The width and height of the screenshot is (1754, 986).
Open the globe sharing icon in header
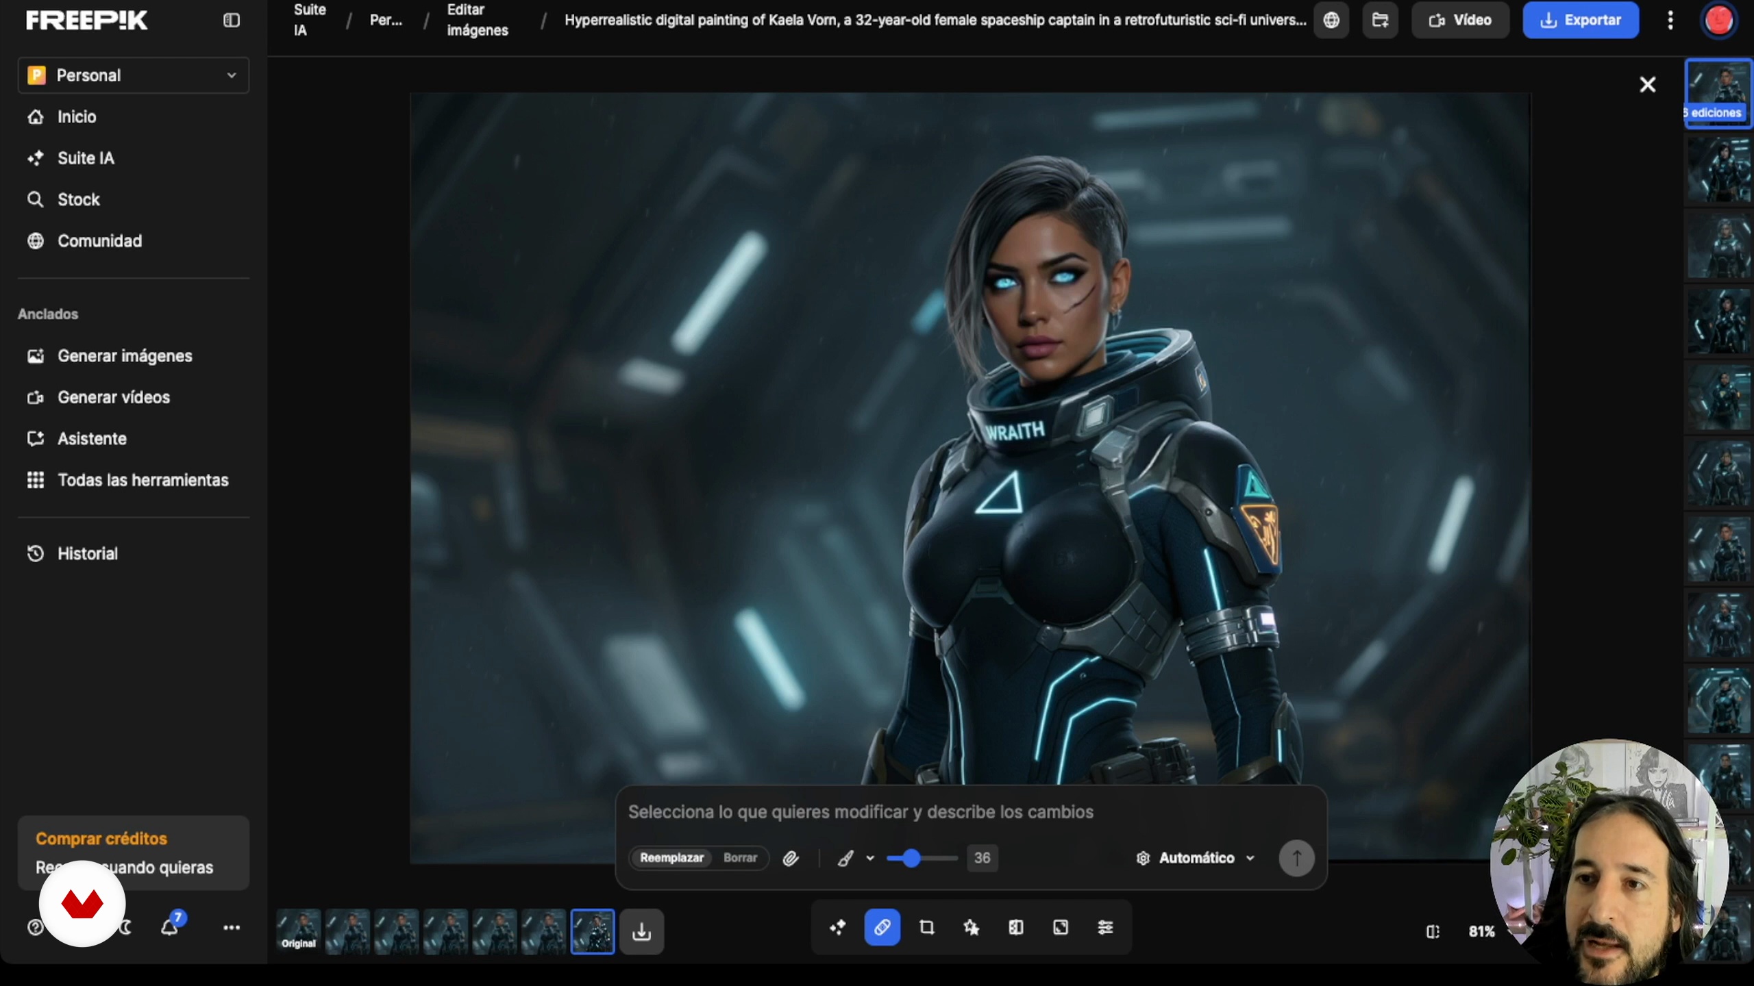pyautogui.click(x=1331, y=21)
